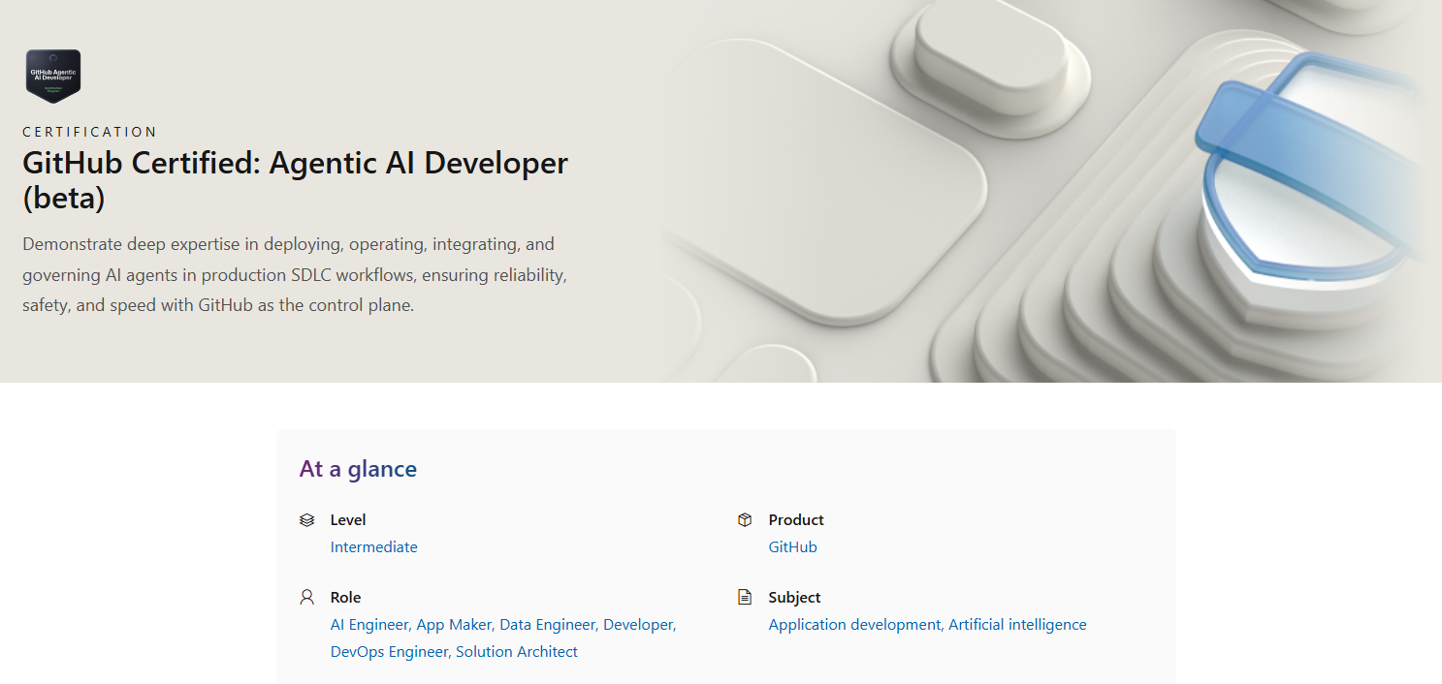This screenshot has height=684, width=1442.
Task: Click the Level stacked-layers icon
Action: (307, 520)
